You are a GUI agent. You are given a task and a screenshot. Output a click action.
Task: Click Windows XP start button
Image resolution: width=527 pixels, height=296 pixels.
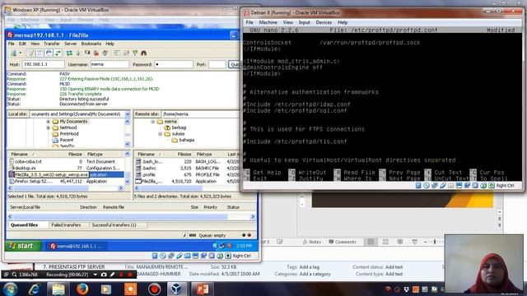[23, 246]
